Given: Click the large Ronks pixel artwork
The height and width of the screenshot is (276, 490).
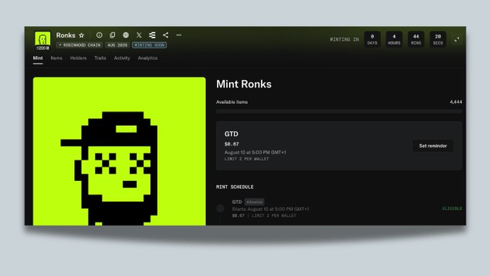Looking at the screenshot, I should (120, 151).
